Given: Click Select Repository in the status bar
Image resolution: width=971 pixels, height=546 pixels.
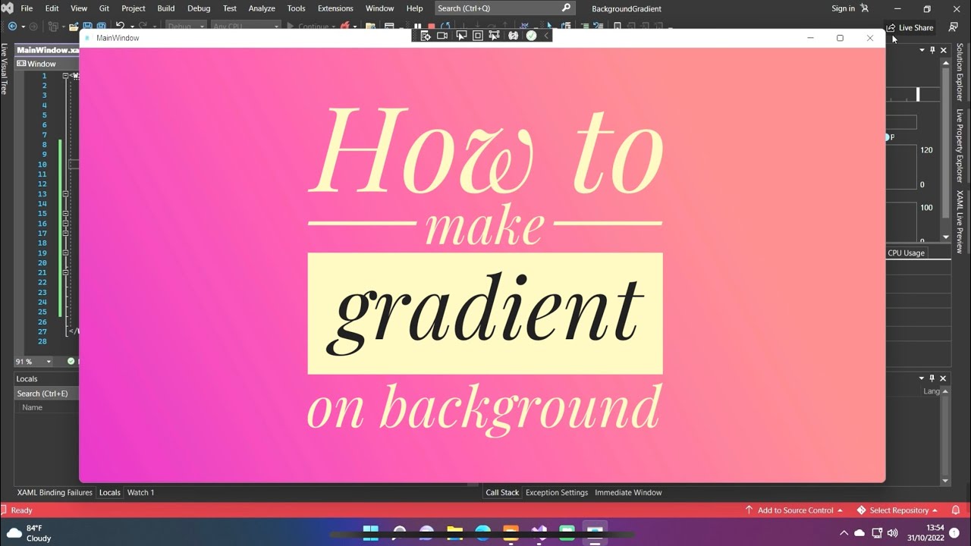Looking at the screenshot, I should pos(897,510).
